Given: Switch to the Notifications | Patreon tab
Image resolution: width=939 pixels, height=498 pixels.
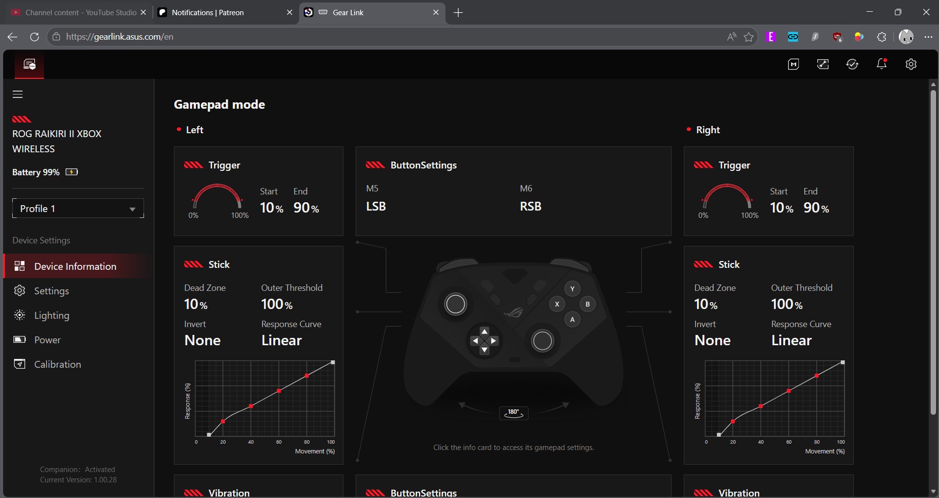Looking at the screenshot, I should 225,13.
